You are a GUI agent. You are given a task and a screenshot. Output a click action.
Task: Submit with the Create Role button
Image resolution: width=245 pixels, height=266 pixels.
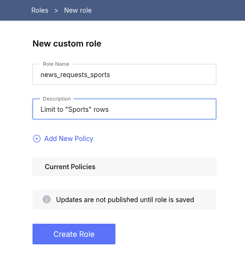(x=74, y=234)
